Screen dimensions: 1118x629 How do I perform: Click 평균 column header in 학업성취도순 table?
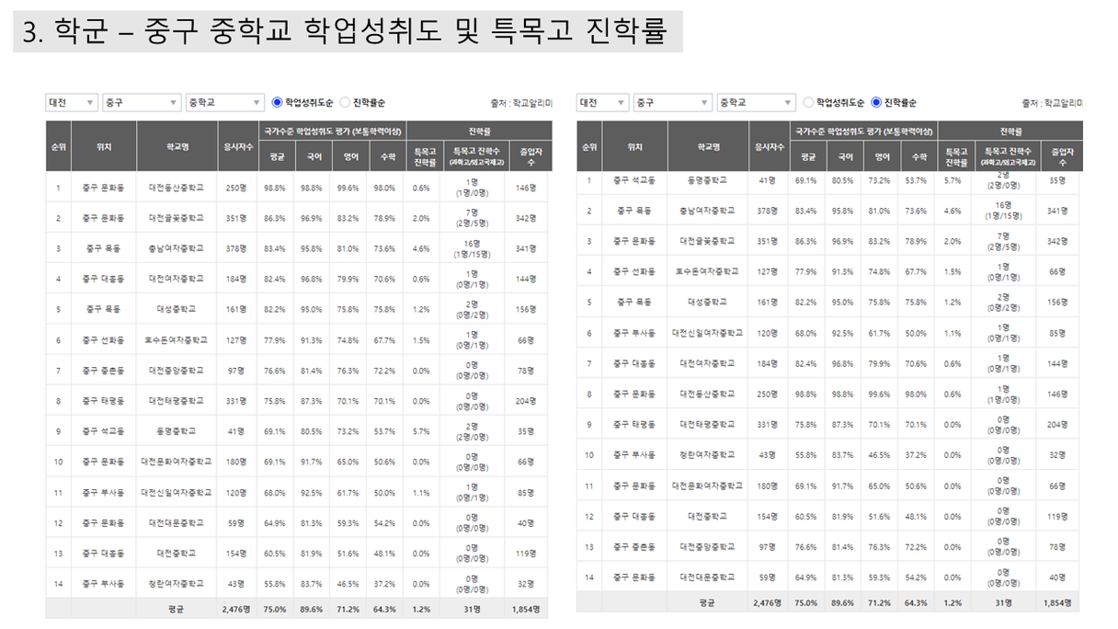[275, 157]
